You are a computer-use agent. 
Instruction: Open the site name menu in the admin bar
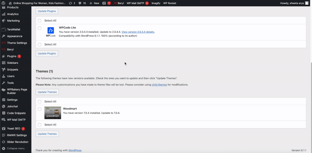coord(37,3)
